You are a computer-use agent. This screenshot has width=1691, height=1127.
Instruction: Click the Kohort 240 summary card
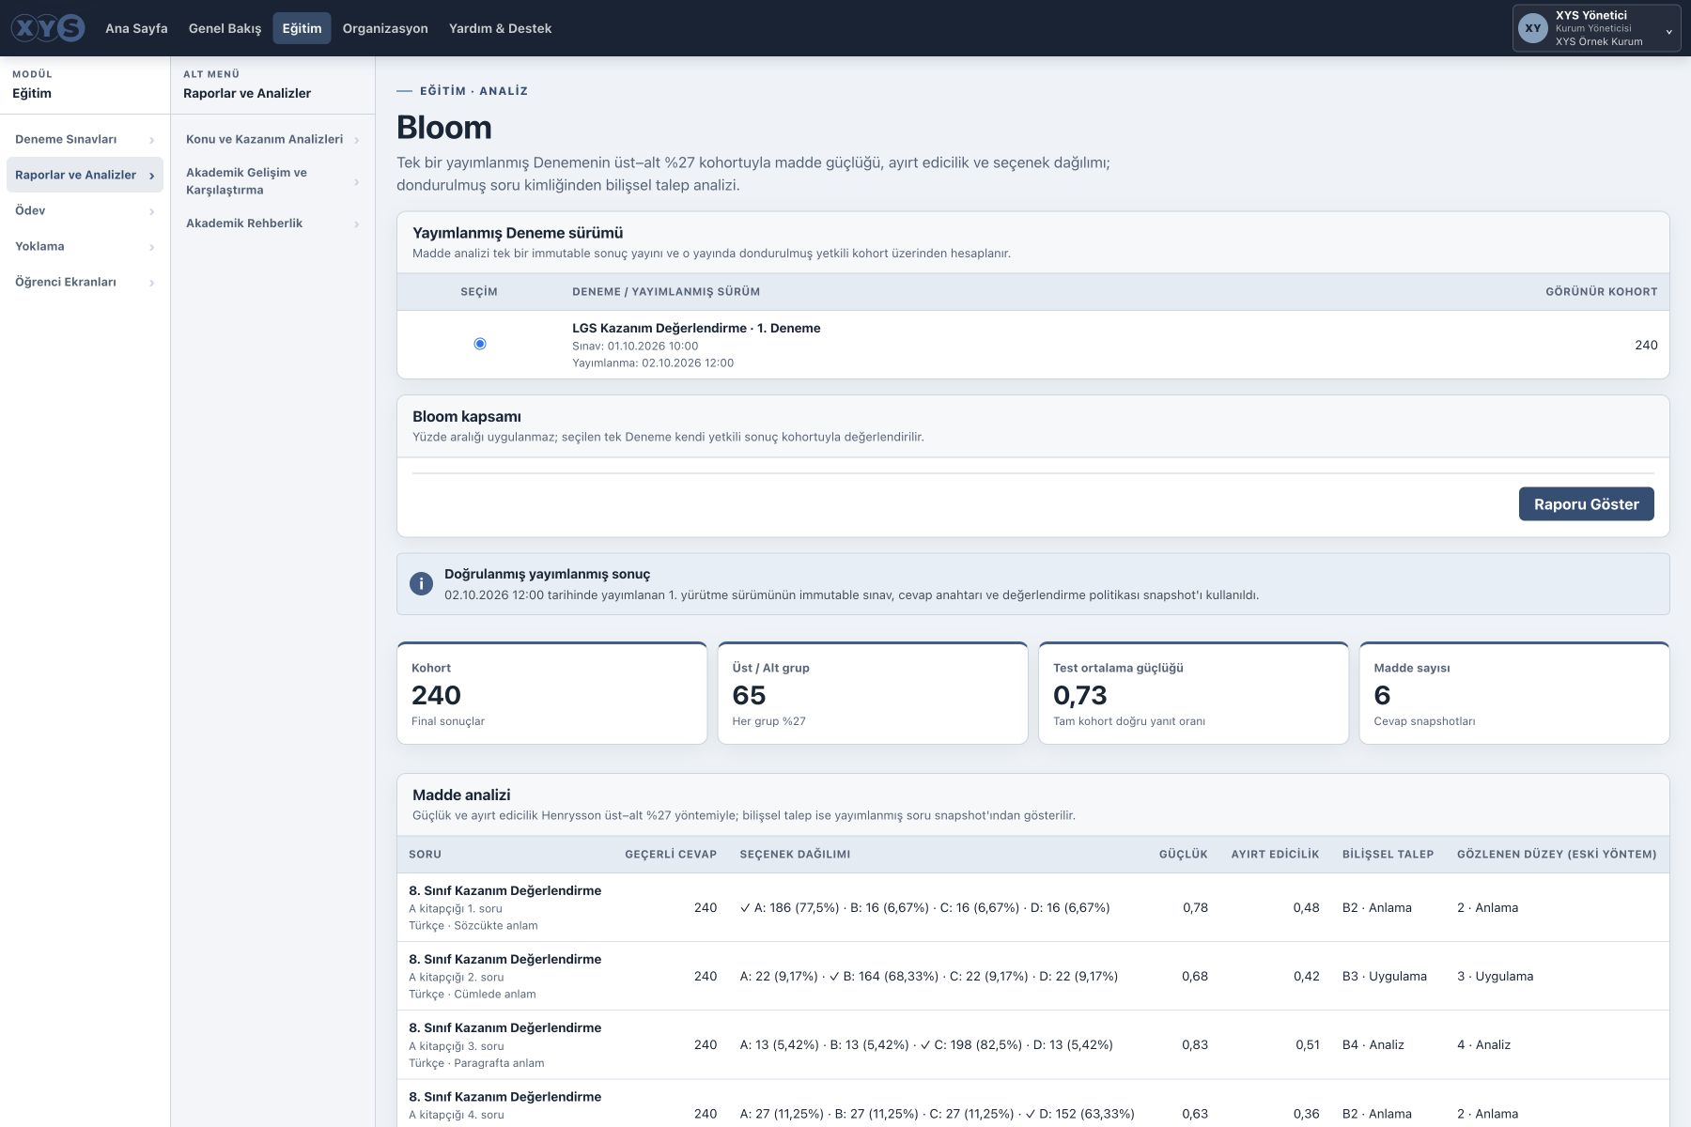[551, 693]
